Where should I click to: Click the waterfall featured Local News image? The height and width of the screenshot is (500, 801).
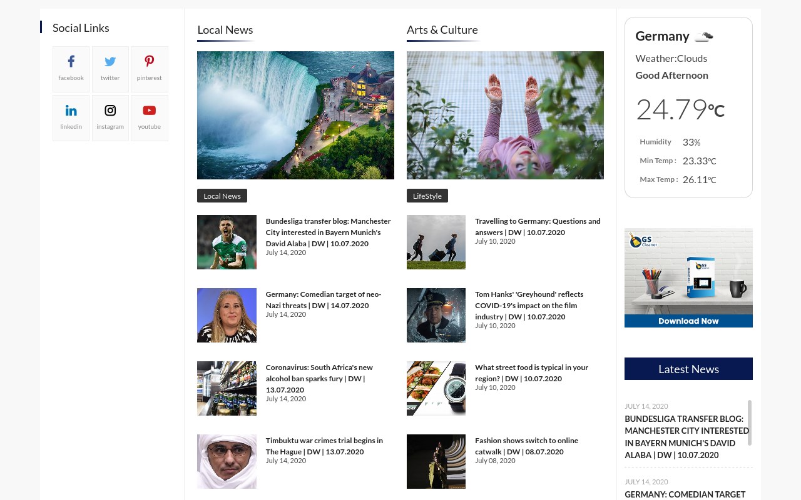(x=295, y=115)
